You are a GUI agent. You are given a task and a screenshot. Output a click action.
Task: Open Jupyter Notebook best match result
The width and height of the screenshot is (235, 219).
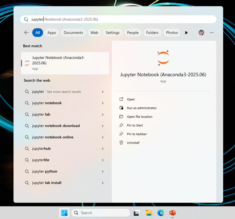tap(65, 63)
